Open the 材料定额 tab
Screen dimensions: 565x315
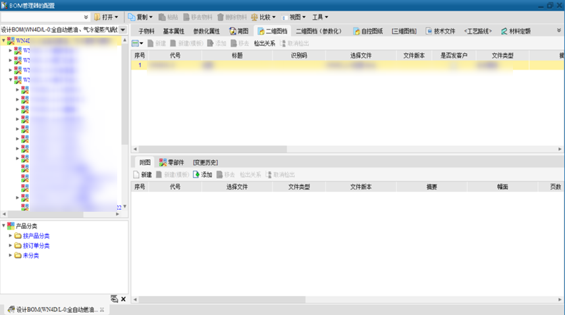tap(516, 31)
